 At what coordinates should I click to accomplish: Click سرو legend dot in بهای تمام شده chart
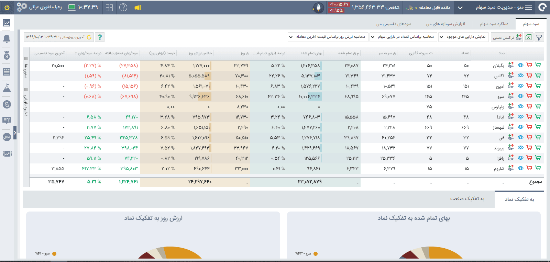tap(316, 254)
